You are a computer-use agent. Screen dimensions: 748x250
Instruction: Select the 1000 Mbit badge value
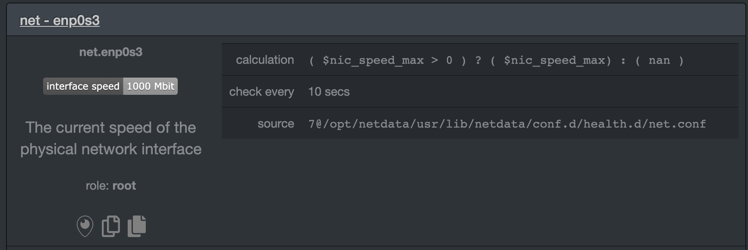point(150,86)
